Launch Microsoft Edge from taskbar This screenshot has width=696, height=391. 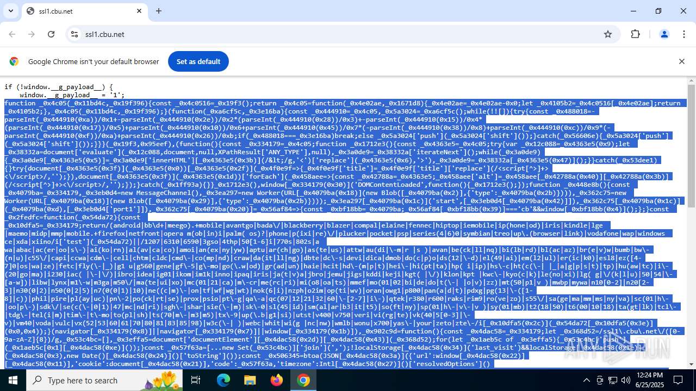coord(223,380)
